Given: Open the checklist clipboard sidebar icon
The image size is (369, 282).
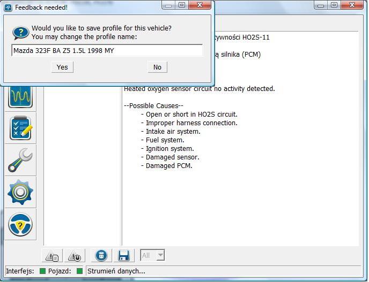Looking at the screenshot, I should tap(20, 128).
